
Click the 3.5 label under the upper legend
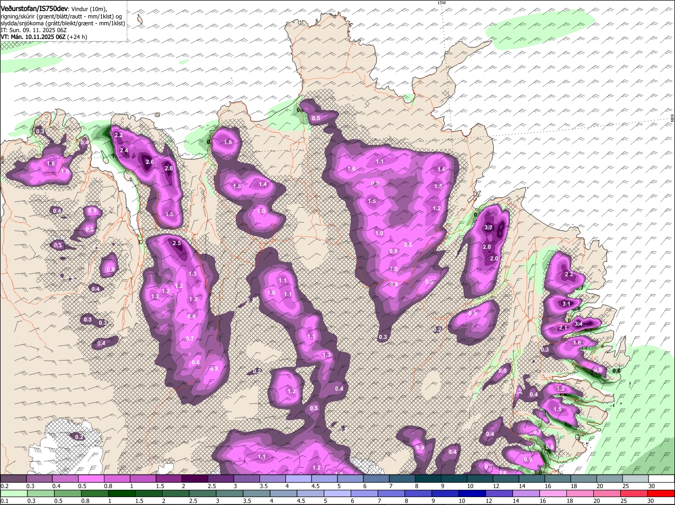[263, 486]
